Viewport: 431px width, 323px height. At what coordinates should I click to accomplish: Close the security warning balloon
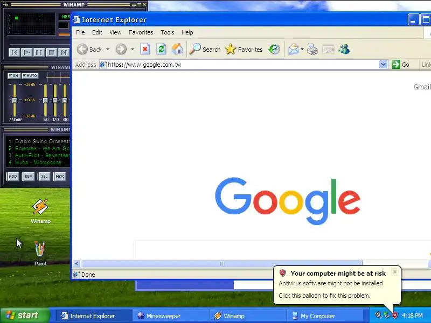(x=395, y=272)
